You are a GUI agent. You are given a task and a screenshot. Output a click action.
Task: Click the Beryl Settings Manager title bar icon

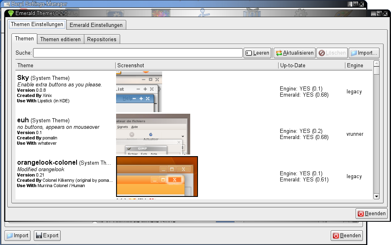click(x=7, y=4)
